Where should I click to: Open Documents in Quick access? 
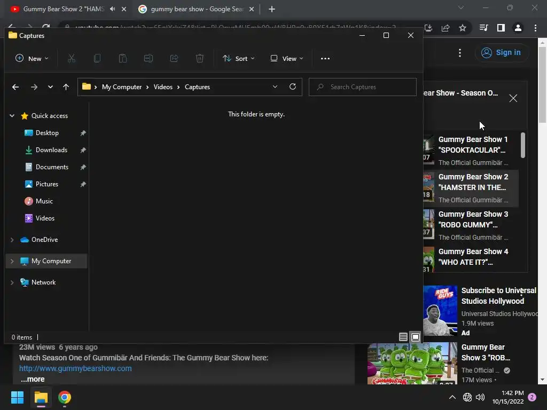coord(52,167)
